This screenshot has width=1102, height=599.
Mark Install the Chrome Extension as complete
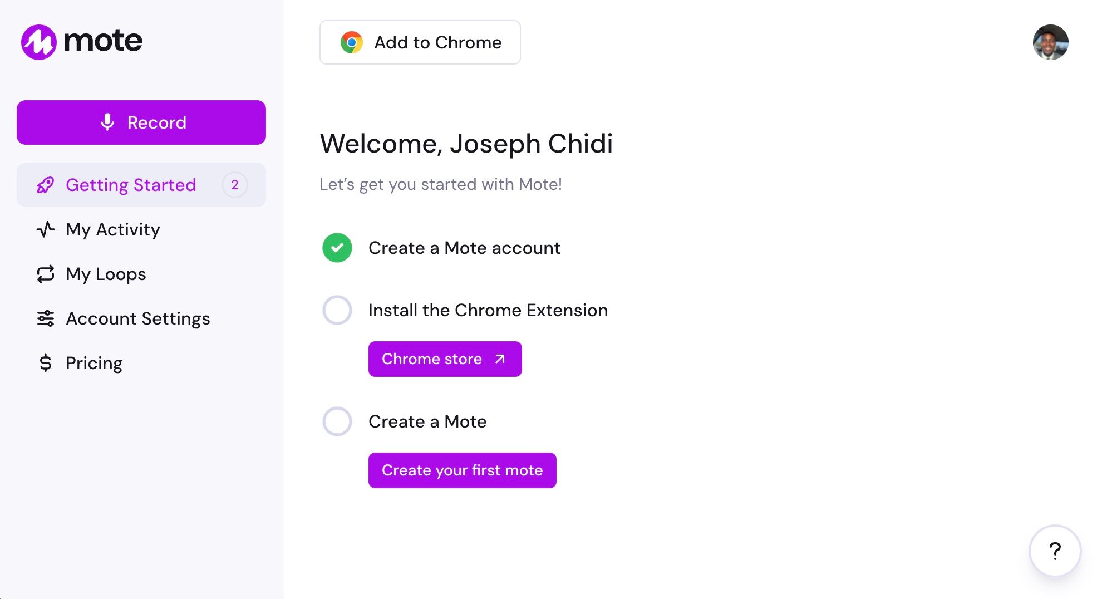pos(337,310)
